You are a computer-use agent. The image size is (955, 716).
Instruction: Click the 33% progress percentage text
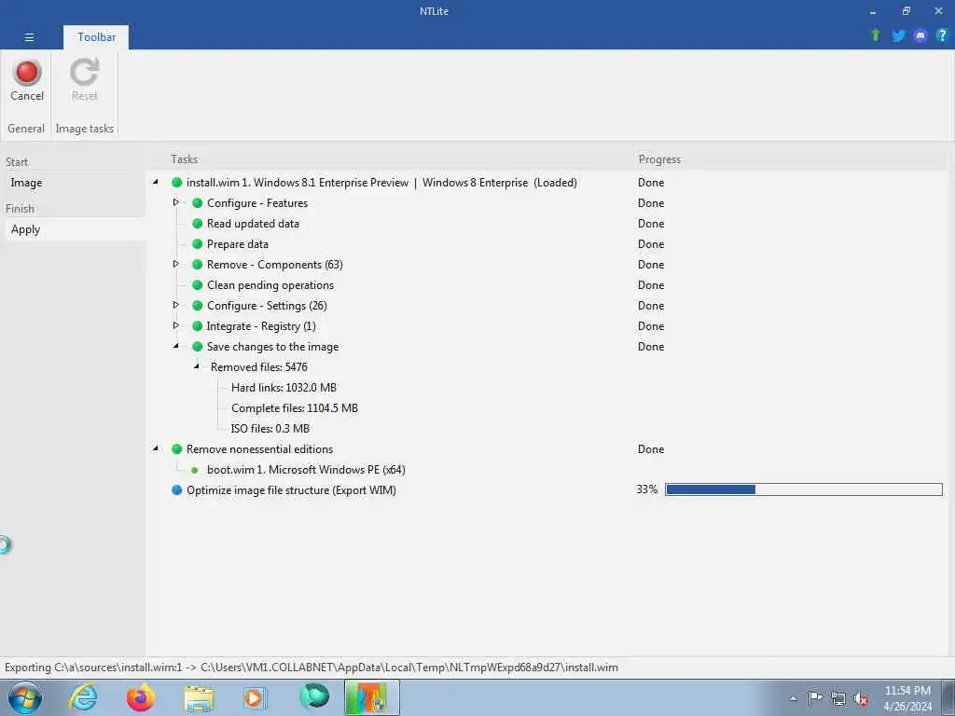tap(647, 489)
